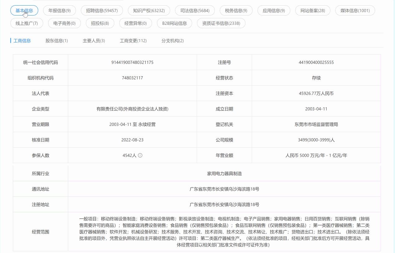Open the 经营异常(0) section
395x253 pixels.
[135, 23]
